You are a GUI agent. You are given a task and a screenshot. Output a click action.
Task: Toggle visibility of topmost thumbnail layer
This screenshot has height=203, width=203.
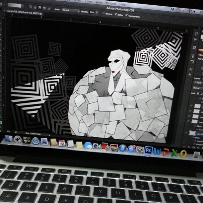(x=191, y=105)
